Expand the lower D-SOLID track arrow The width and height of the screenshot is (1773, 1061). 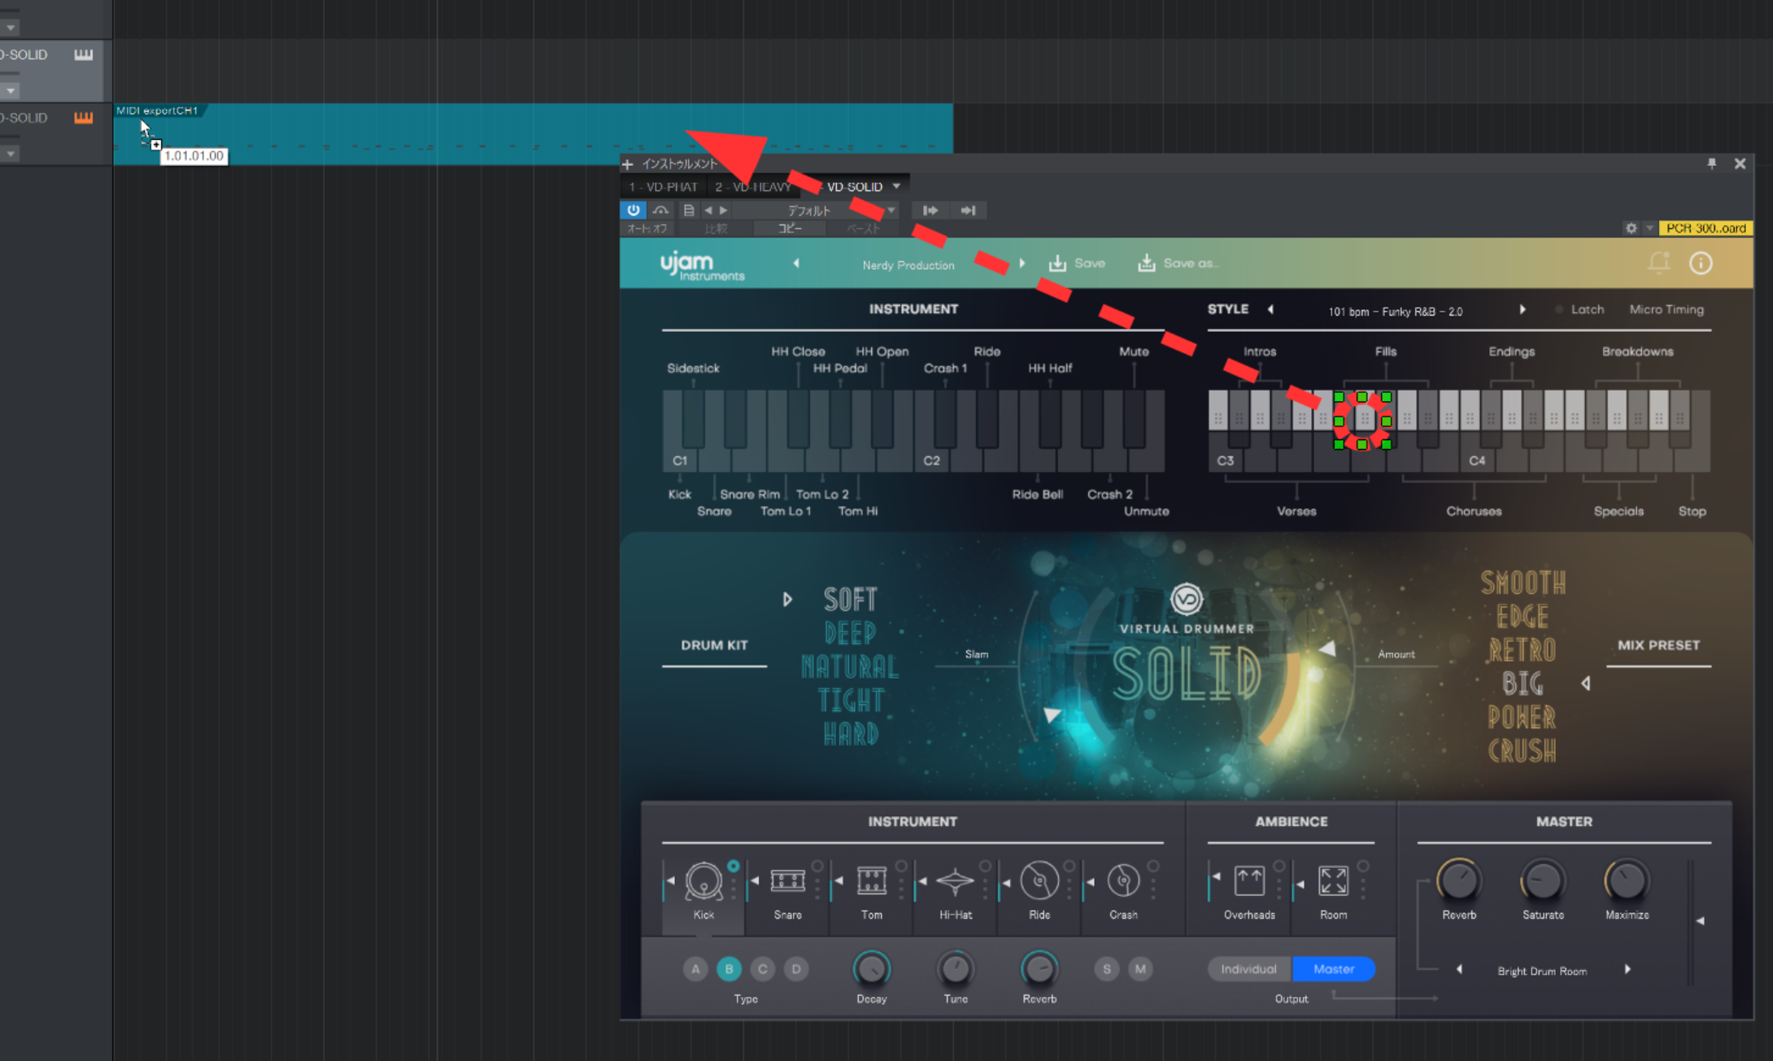click(11, 154)
